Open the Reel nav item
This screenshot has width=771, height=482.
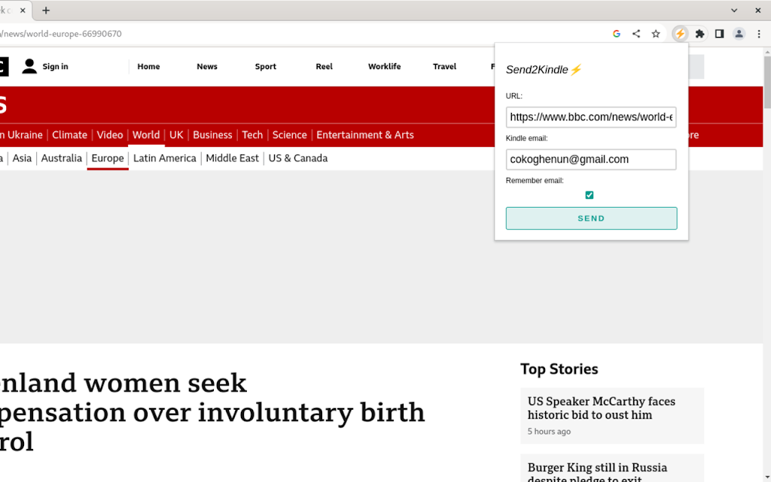click(x=324, y=66)
